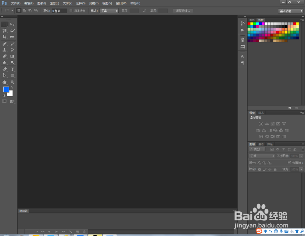Screen dimensions: 305x236
Task: Select the Dodge tool
Action: point(13,62)
